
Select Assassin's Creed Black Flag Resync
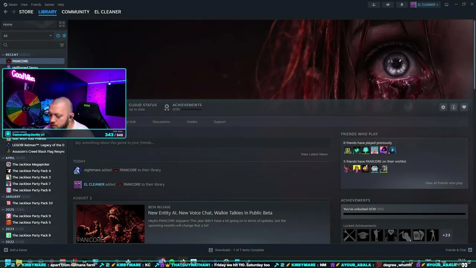click(38, 151)
